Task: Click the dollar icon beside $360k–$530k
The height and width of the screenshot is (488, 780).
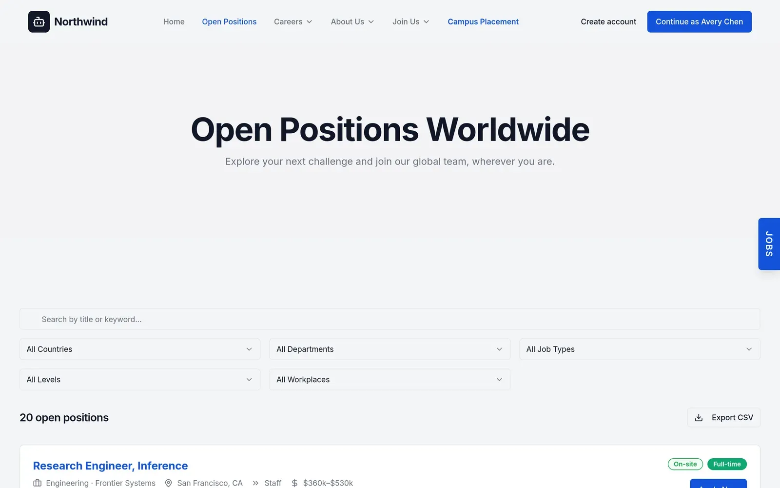Action: click(294, 483)
